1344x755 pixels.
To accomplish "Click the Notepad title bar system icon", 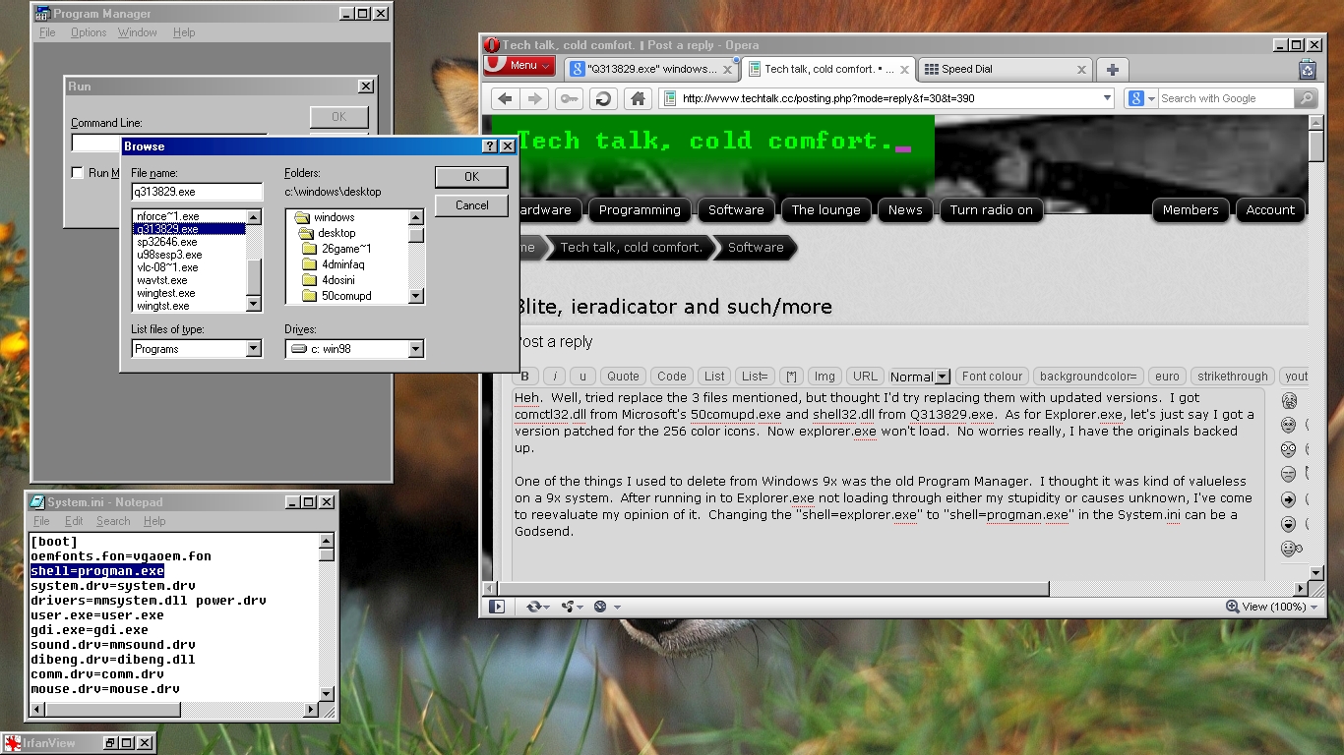I will (37, 502).
